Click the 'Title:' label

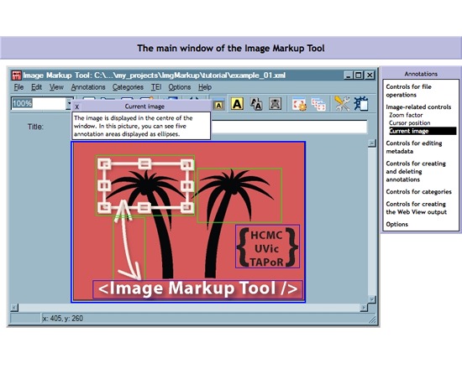(x=35, y=127)
